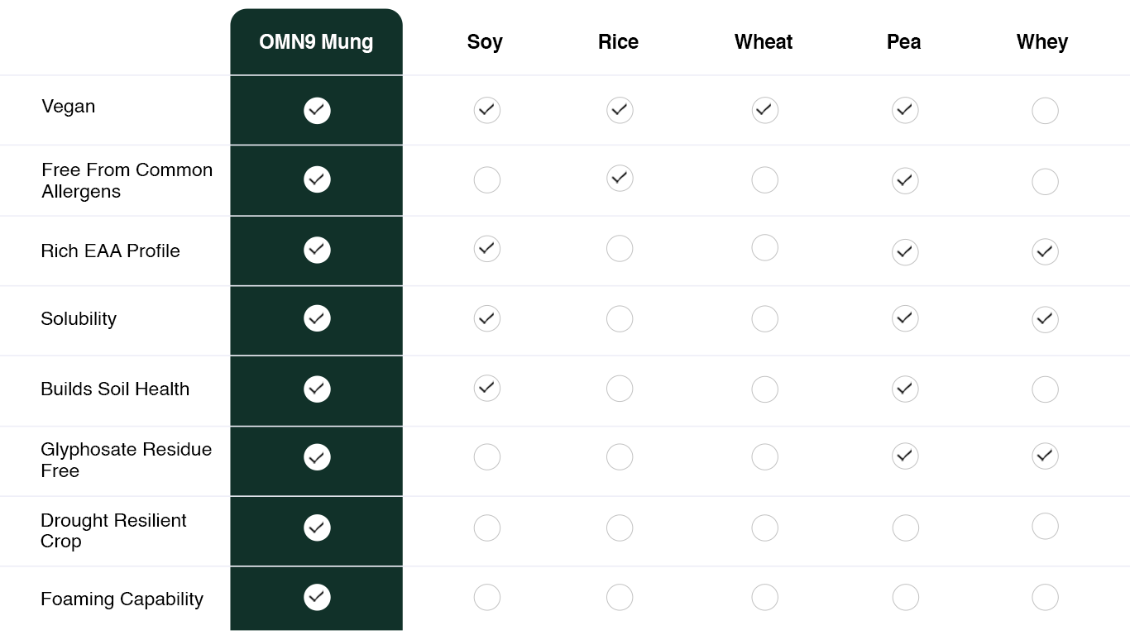Click the Drought Resilient Crop checkmark for OMN9 Mung
The width and height of the screenshot is (1130, 635).
pos(317,528)
